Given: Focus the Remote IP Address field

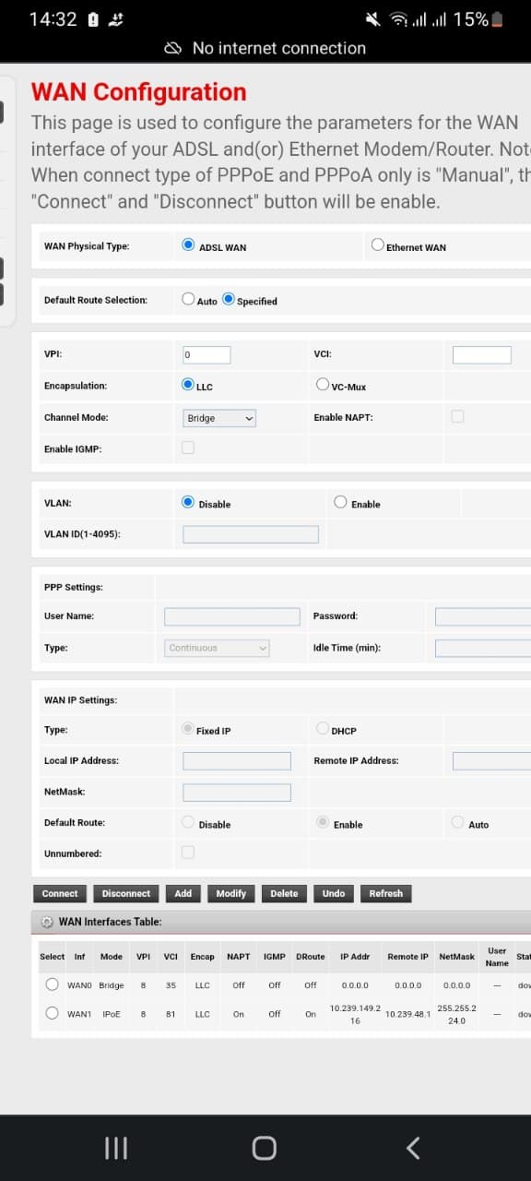Looking at the screenshot, I should coord(491,761).
